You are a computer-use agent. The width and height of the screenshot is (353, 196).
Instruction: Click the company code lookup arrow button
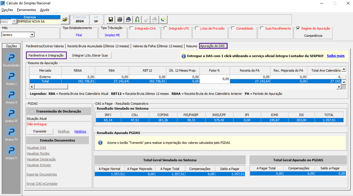(x=14, y=21)
